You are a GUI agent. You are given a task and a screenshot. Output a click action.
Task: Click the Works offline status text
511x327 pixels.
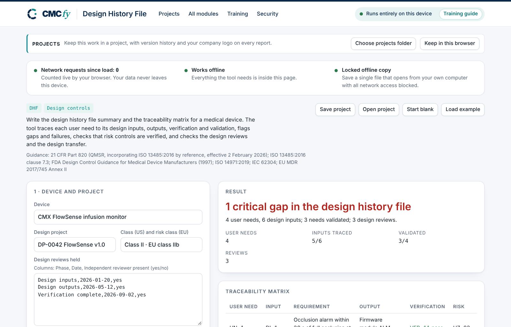click(x=208, y=70)
